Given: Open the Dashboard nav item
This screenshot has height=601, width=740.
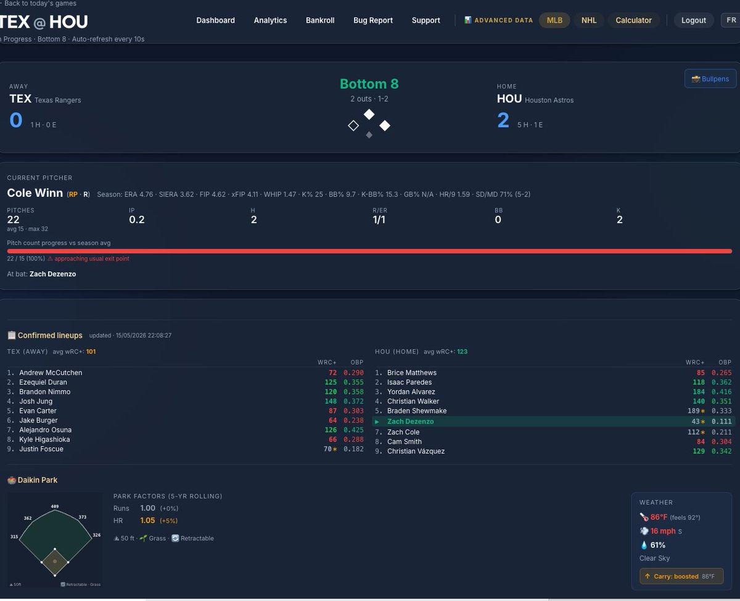Looking at the screenshot, I should (215, 20).
